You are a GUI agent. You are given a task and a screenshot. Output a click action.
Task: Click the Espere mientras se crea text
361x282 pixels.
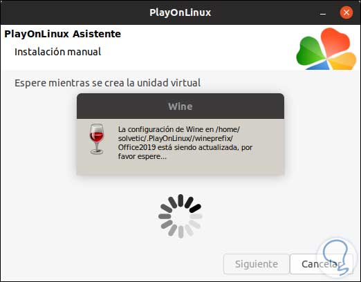click(x=107, y=83)
